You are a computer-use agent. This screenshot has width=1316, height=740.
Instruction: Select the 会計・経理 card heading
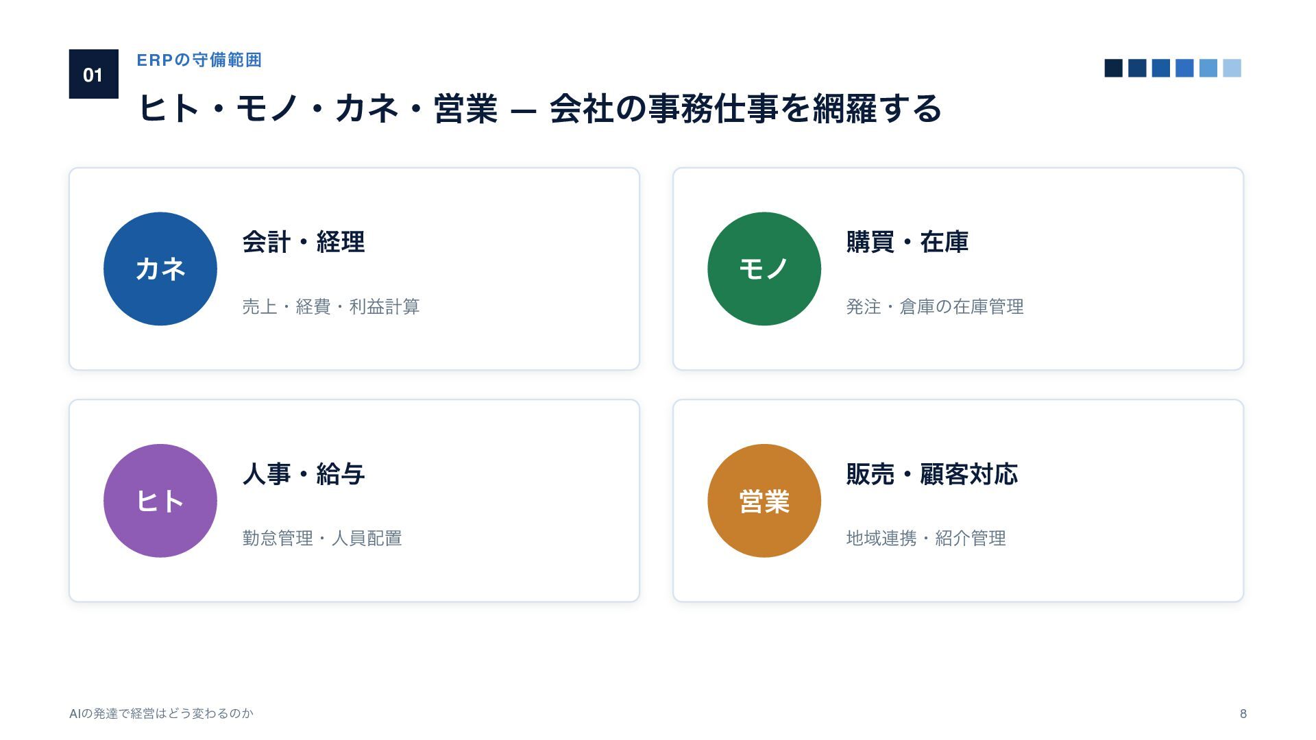point(304,242)
